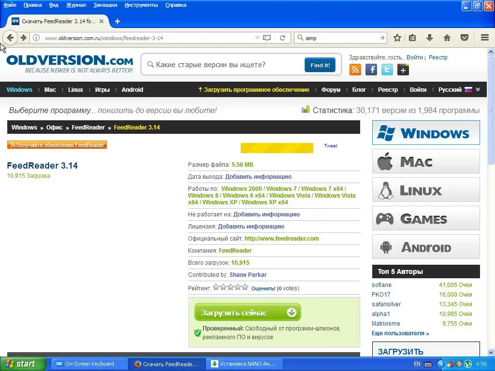The height and width of the screenshot is (371, 495).
Task: Select the Linux platform banner
Action: tap(426, 189)
